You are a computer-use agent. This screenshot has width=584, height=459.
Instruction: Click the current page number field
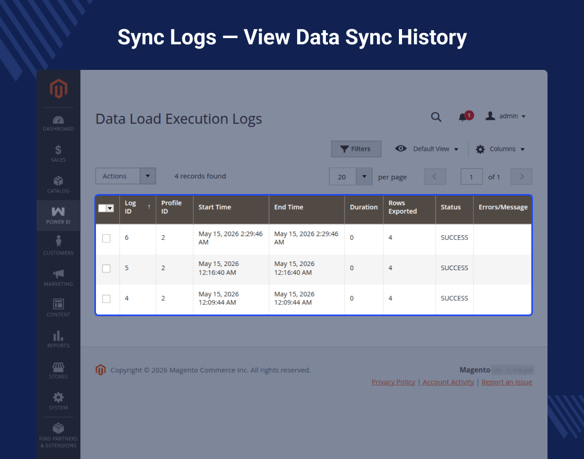(471, 177)
